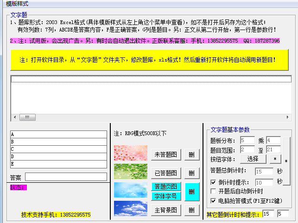Select the light blue sky thumbnail
Screen dimensions: 298x223
coord(131,190)
